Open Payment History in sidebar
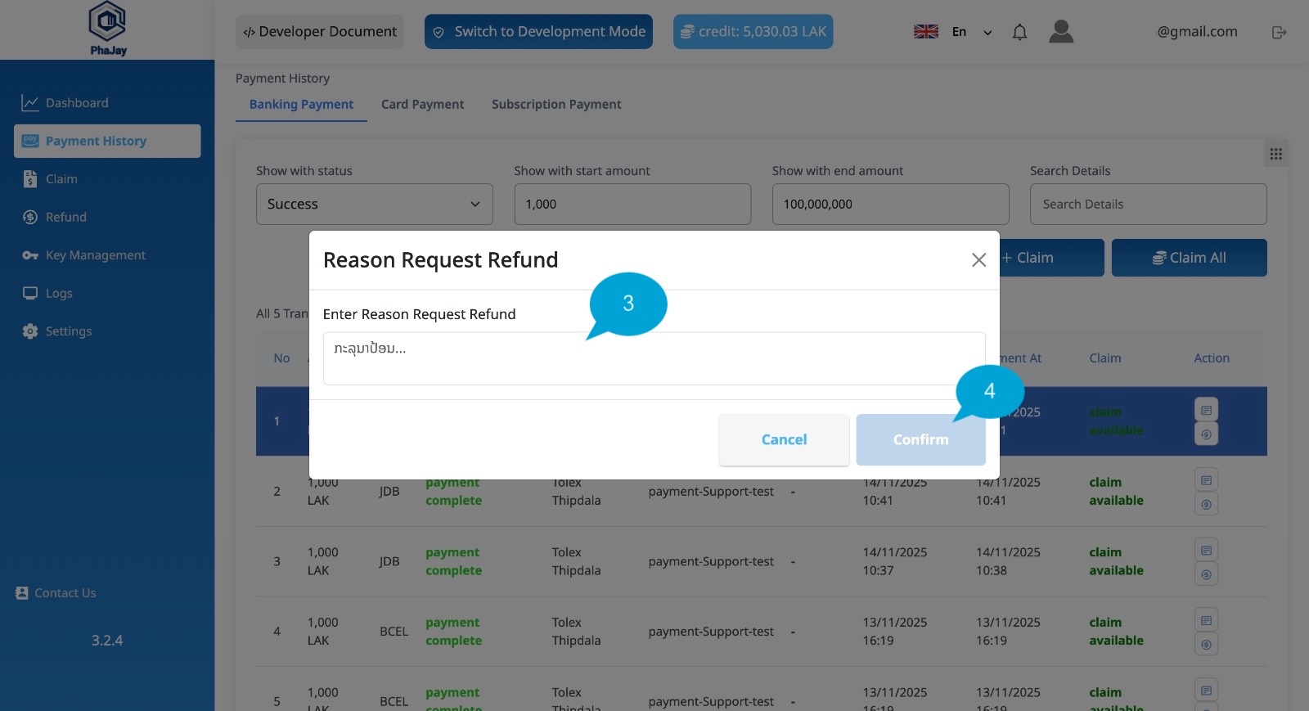This screenshot has height=711, width=1309. (107, 141)
